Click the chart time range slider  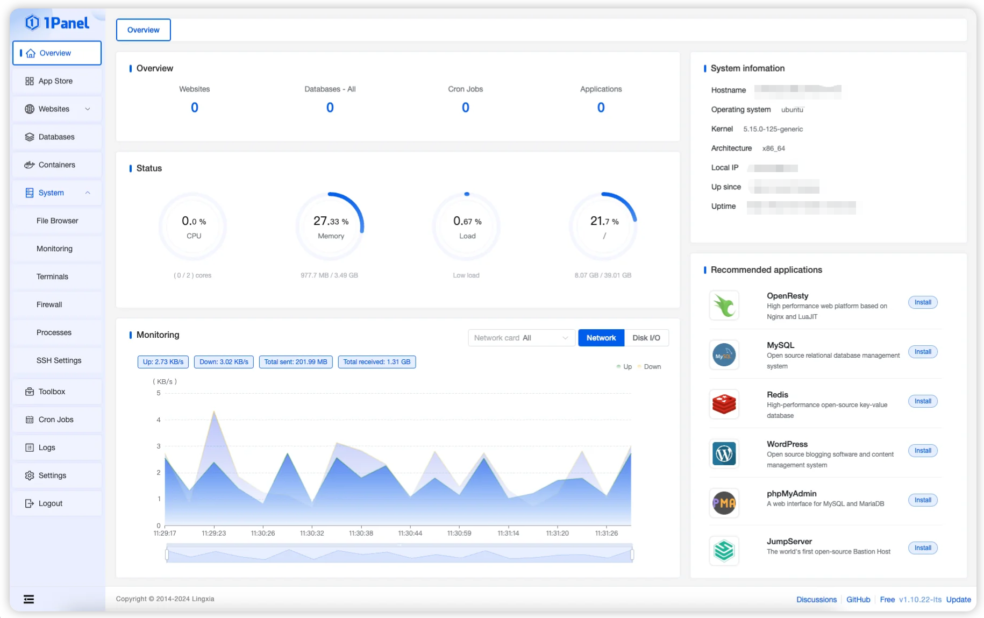click(399, 554)
